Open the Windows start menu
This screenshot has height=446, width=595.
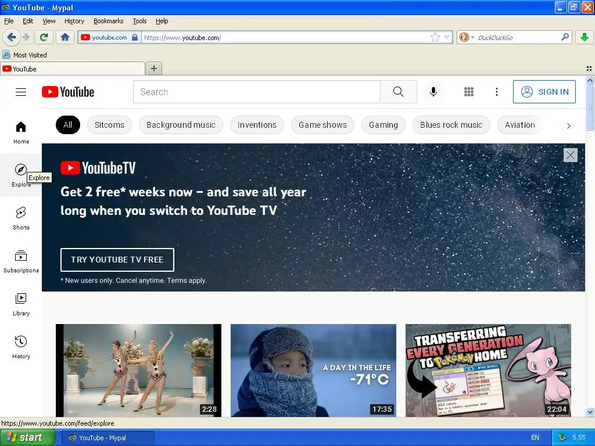tap(27, 438)
